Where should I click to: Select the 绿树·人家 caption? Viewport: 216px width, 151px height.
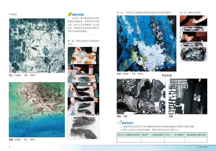click(x=122, y=116)
